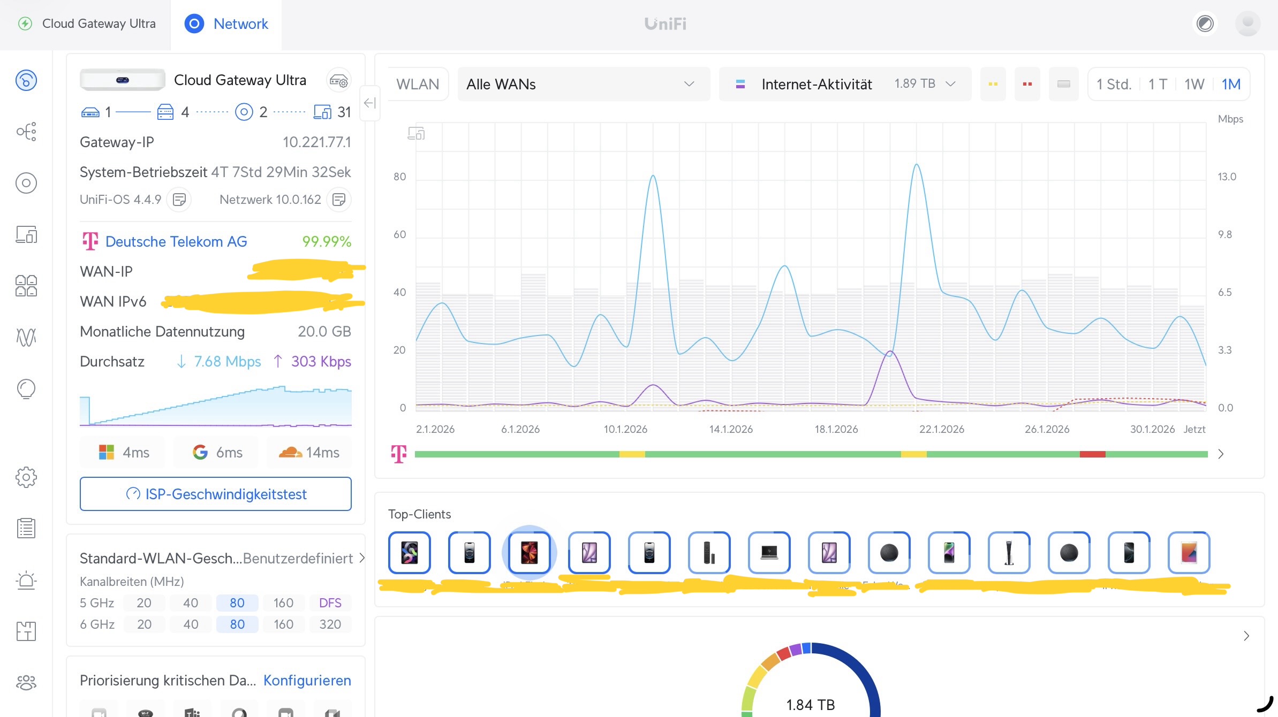
Task: Toggle the red dotted chart overlay
Action: [x=1027, y=84]
